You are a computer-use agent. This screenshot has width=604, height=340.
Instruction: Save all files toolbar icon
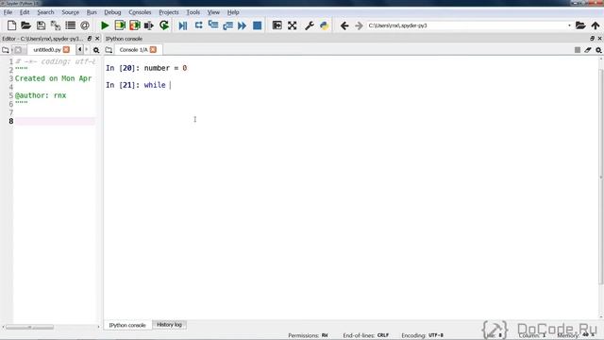(x=56, y=25)
